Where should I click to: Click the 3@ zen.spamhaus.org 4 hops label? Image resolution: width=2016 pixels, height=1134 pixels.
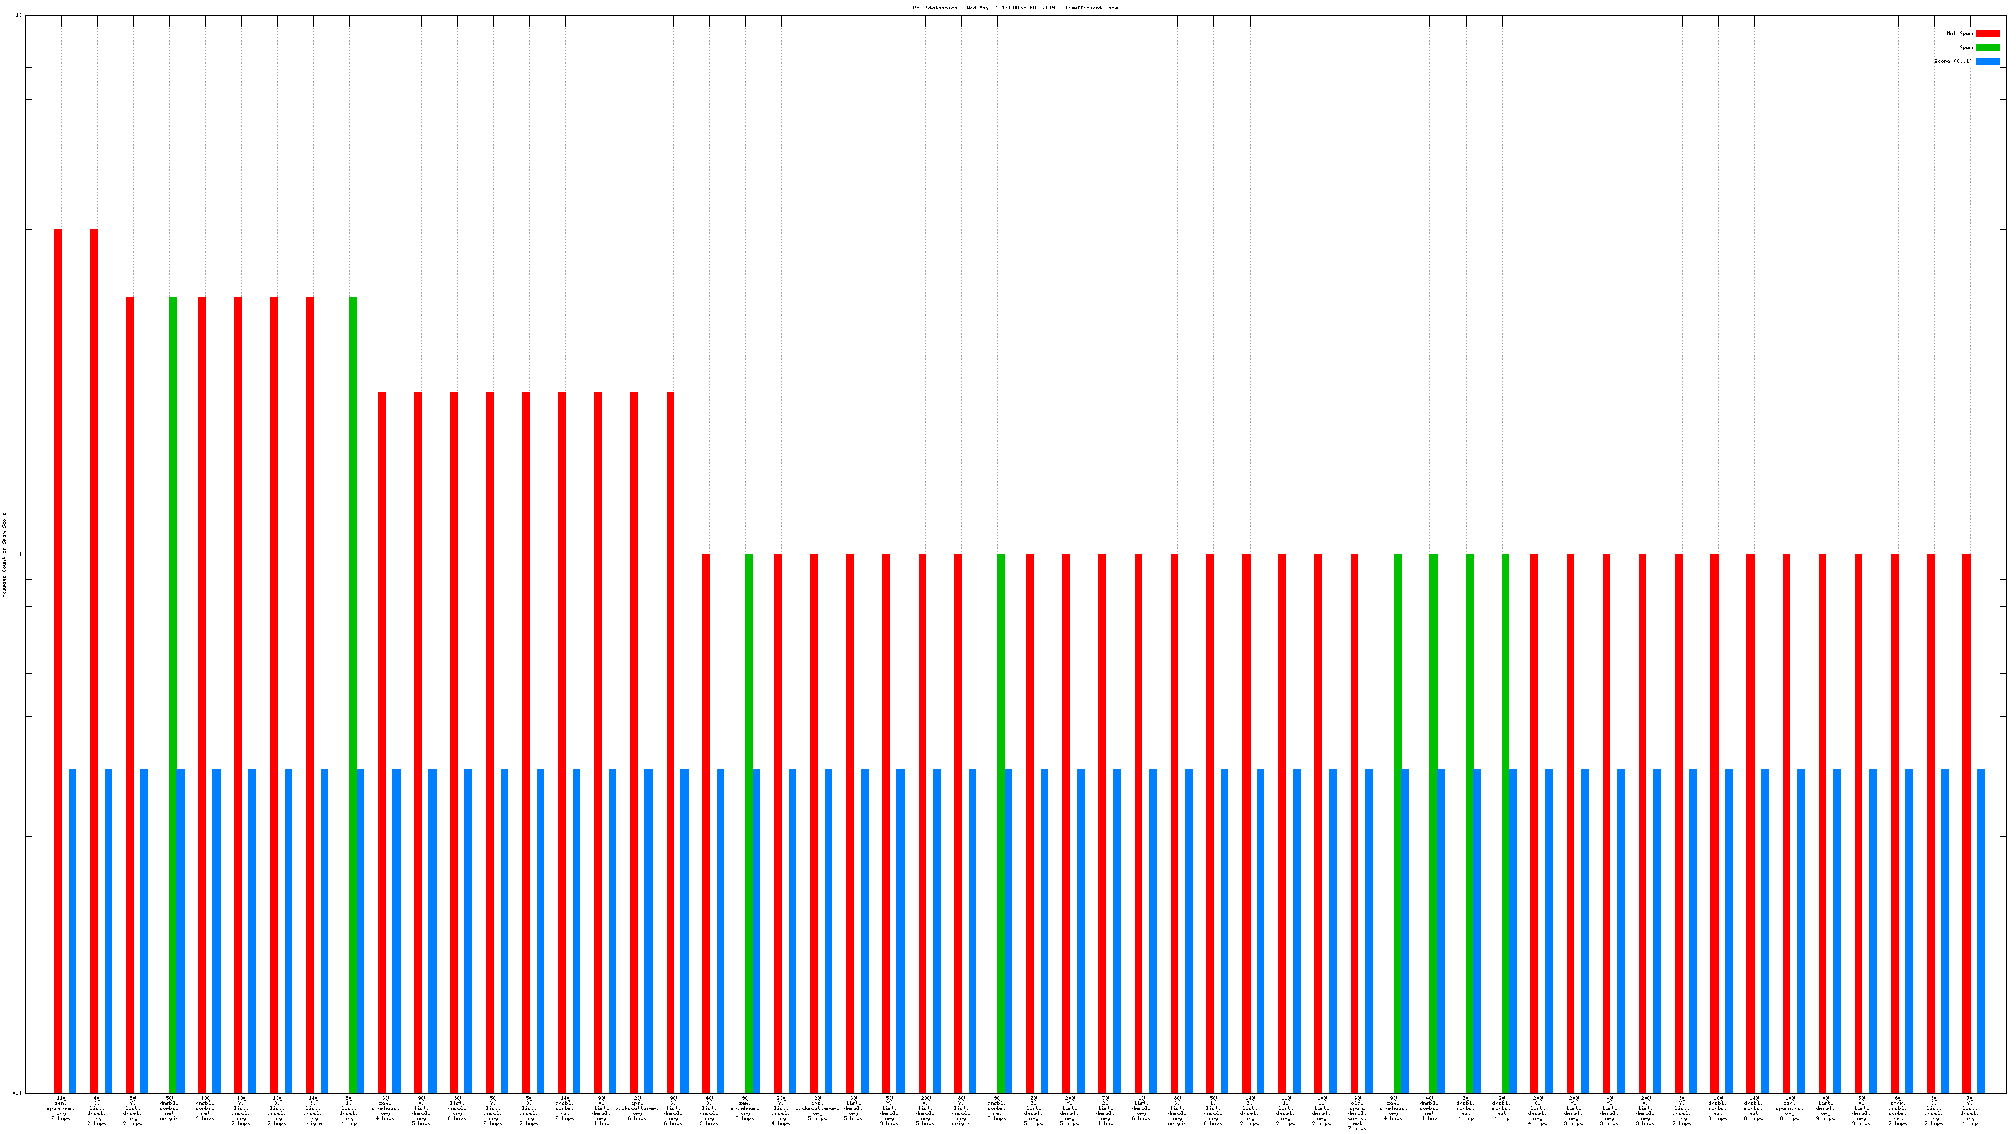pyautogui.click(x=385, y=1108)
